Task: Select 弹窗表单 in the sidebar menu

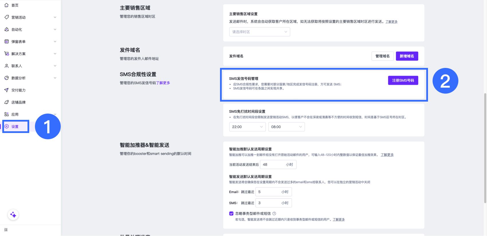Action: 18,42
